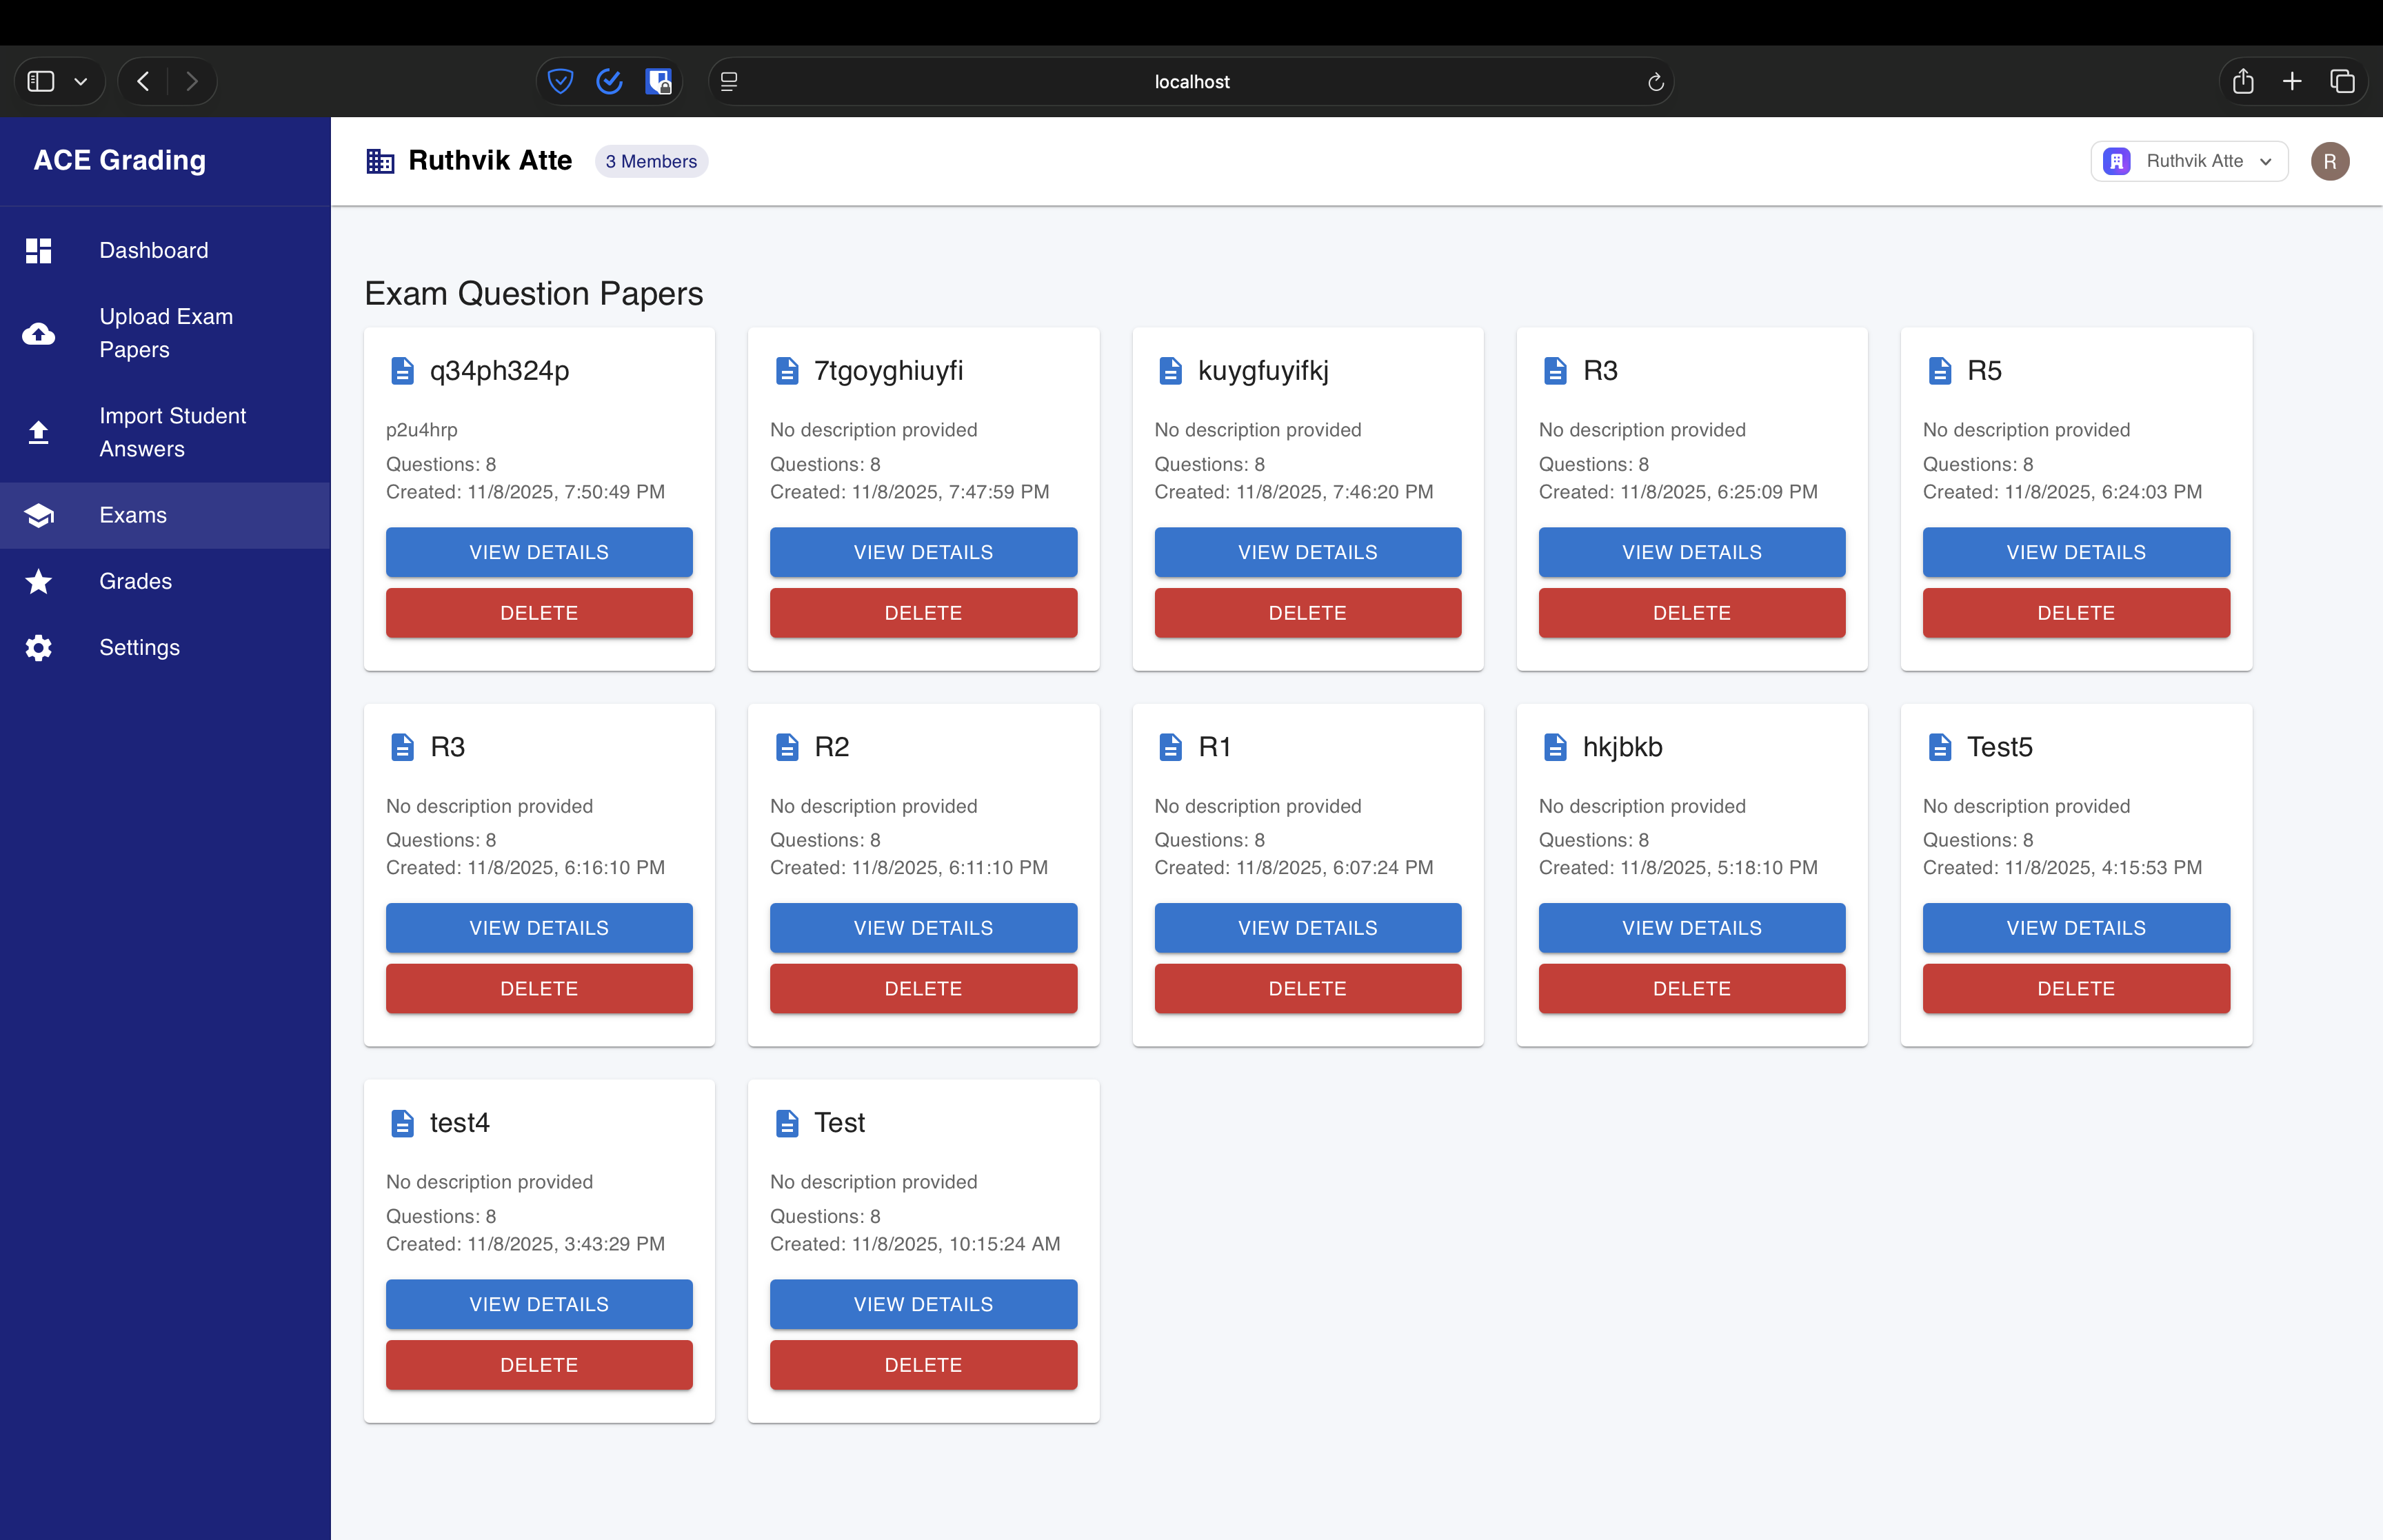Expand the browser sidebar options chevron

(81, 82)
